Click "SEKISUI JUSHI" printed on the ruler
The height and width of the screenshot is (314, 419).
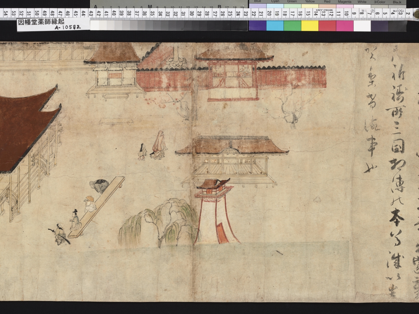pos(324,10)
